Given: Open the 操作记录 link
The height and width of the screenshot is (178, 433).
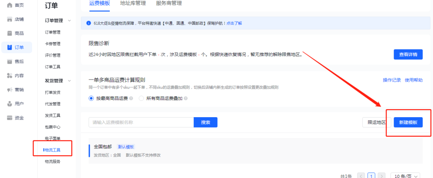Looking at the screenshot, I should coord(392,80).
